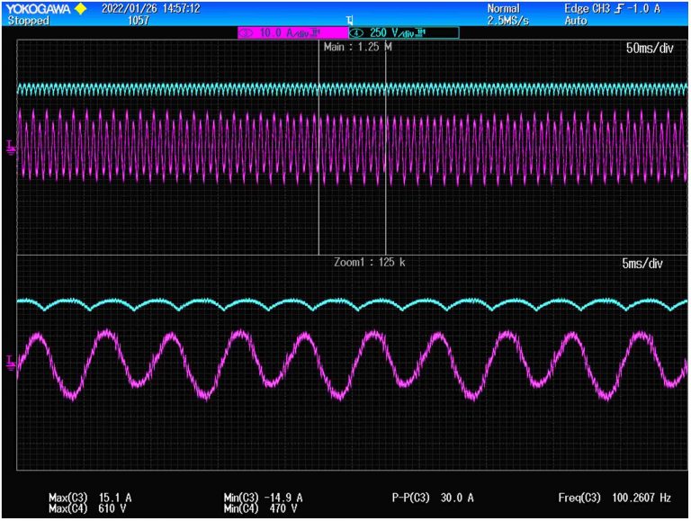Click the icon inside the magenta channel label

pos(246,32)
